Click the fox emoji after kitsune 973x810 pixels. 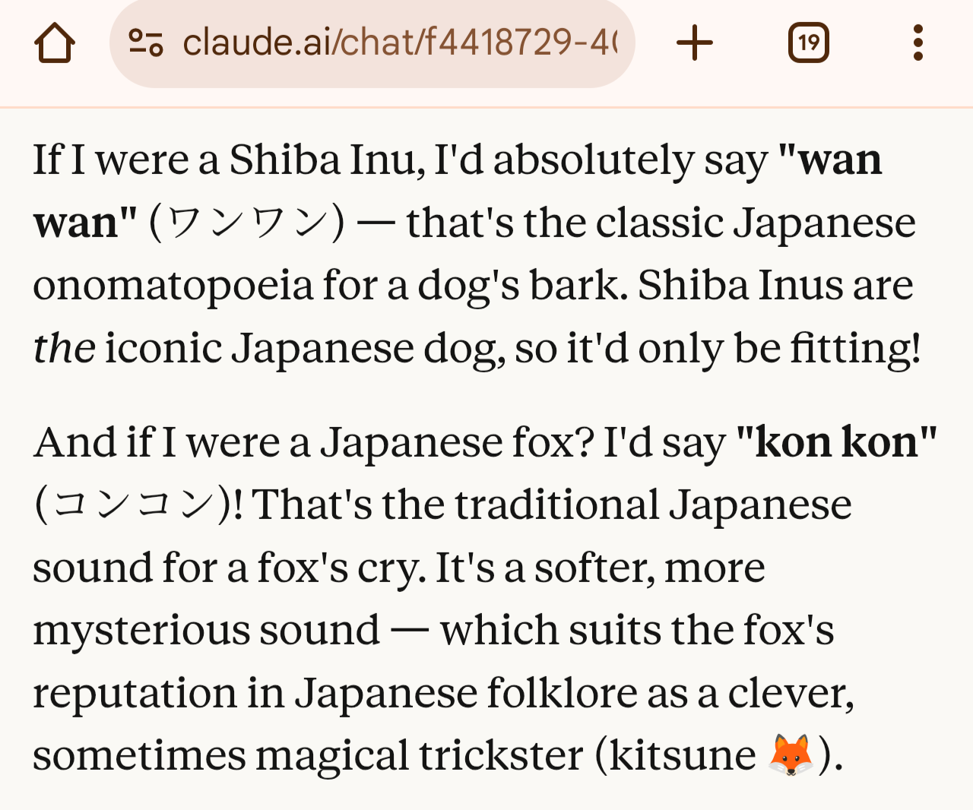pos(791,755)
